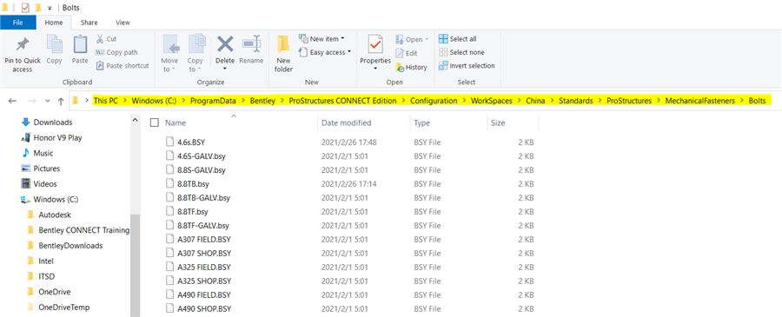Viewport: 782px width, 317px height.
Task: Click the Forward navigation arrow
Action: [x=31, y=102]
